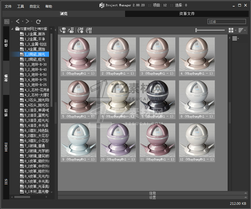Go back with the left arrow
The width and height of the screenshot is (251, 209).
coord(18,21)
